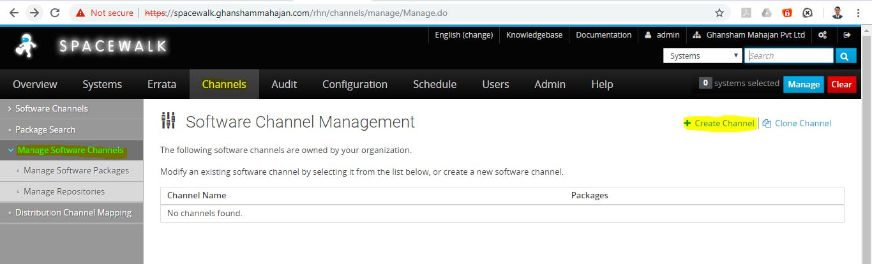Collapse the Manage Software Channels section
This screenshot has width=872, height=264.
(70, 150)
